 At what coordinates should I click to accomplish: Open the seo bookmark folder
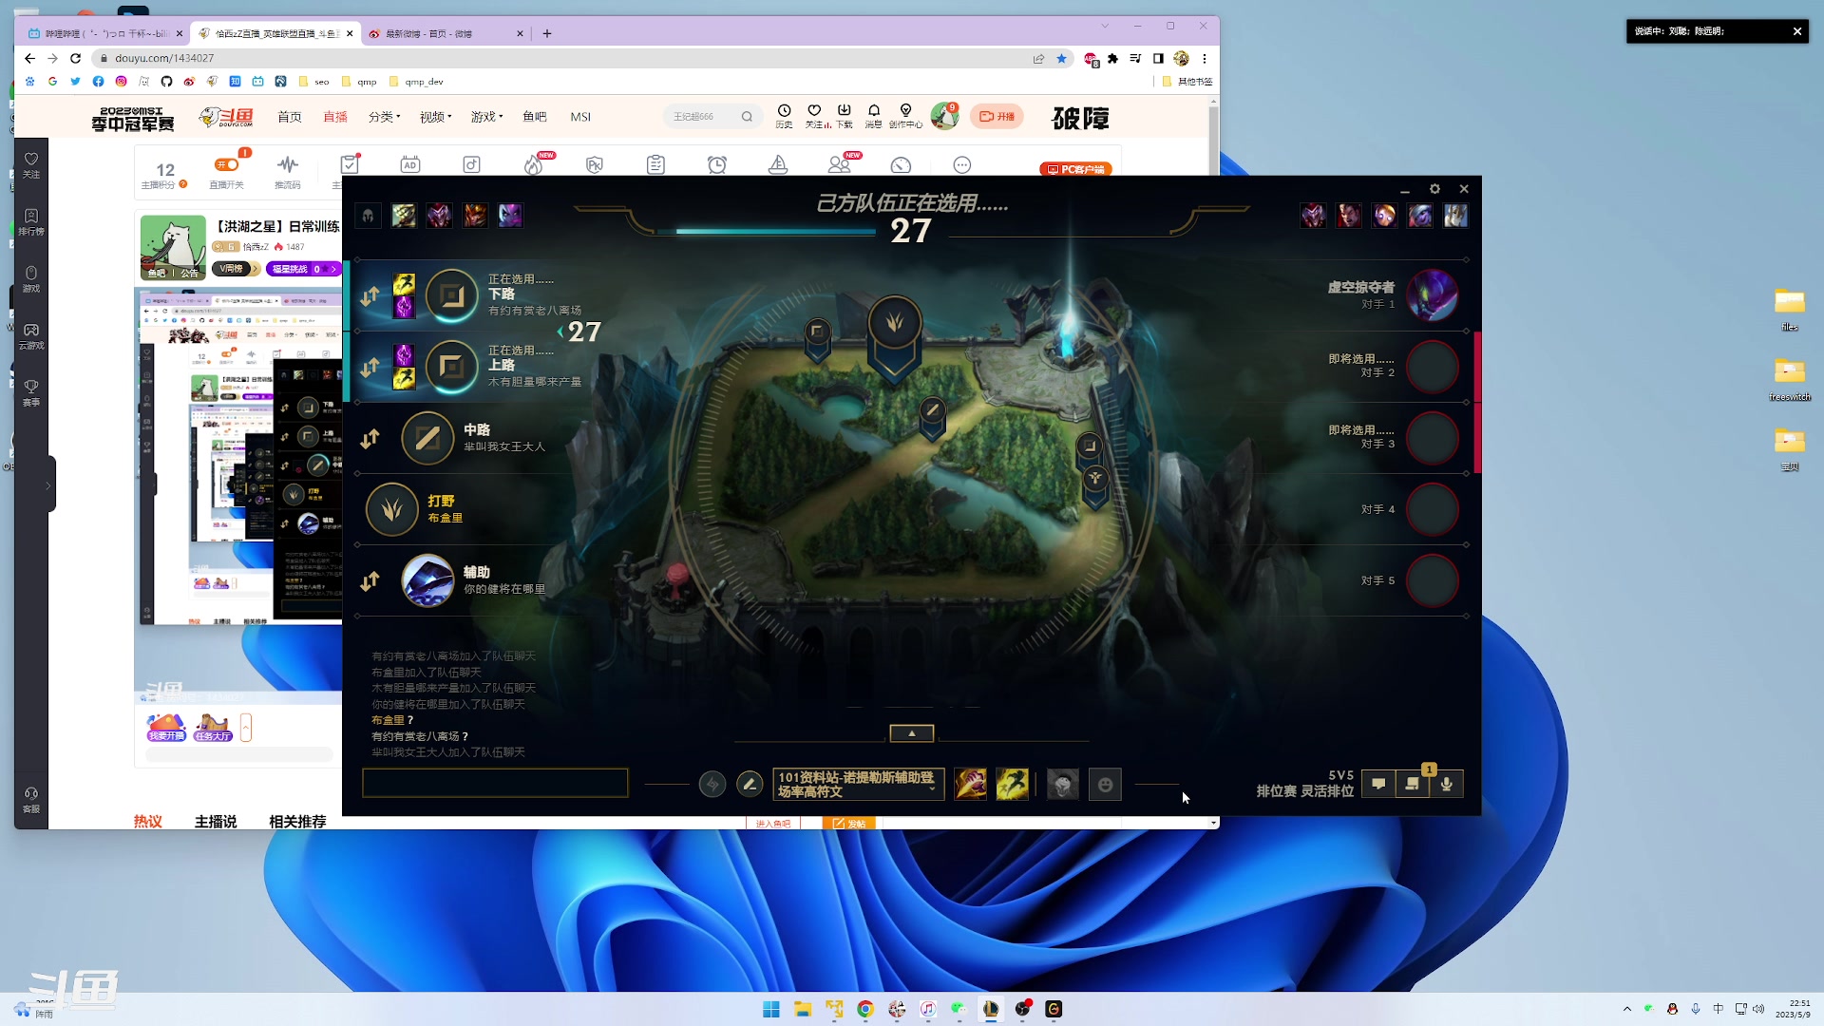(x=314, y=82)
